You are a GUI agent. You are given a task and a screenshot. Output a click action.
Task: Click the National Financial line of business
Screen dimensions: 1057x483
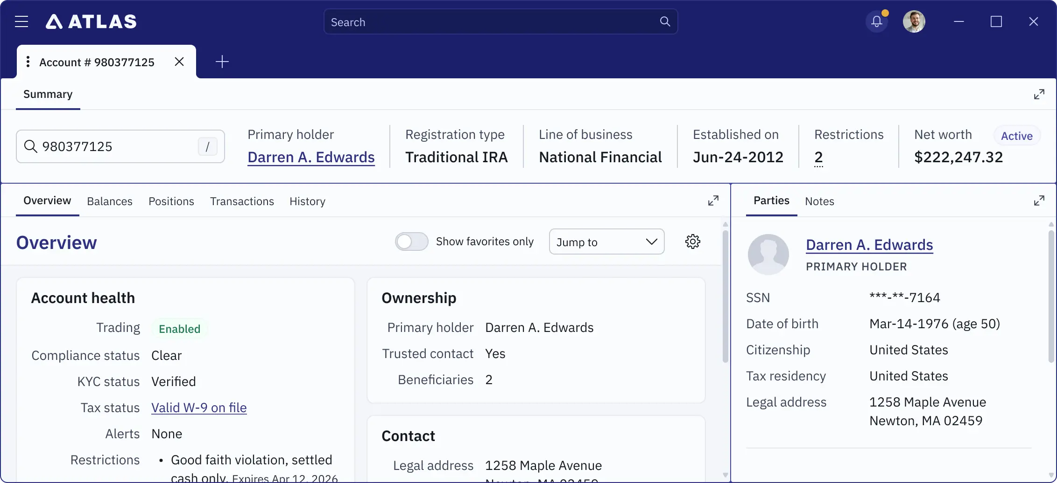point(600,158)
